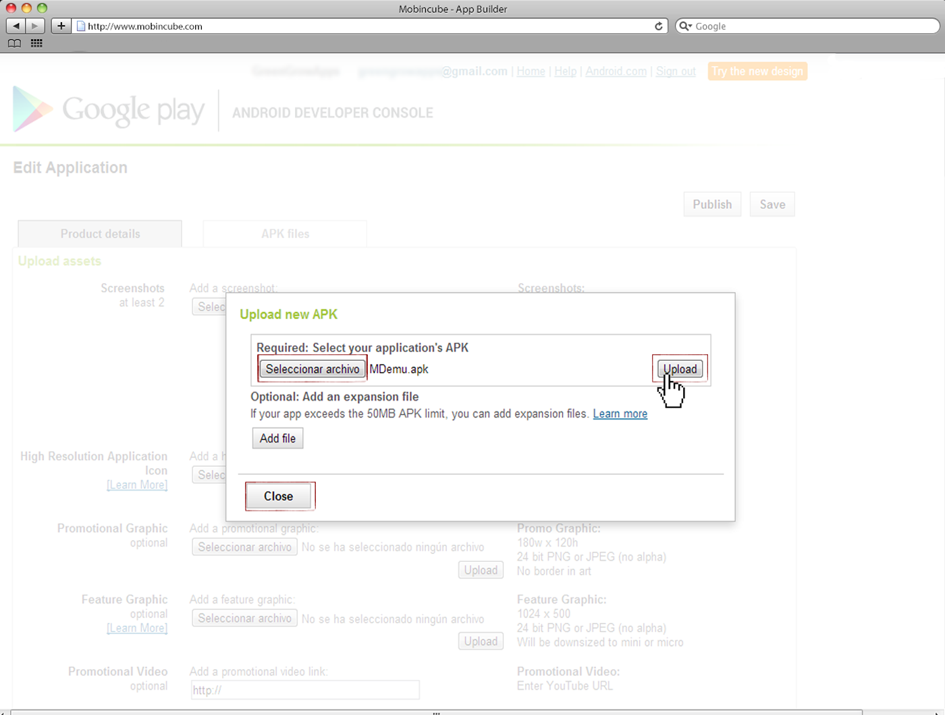Click the Feature Graphic: label text
Screen dimensions: 945x715
[x=562, y=599]
